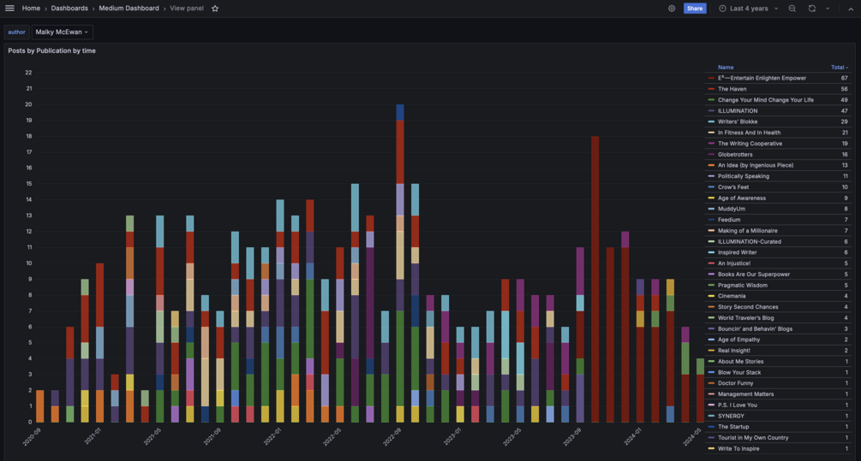Image resolution: width=861 pixels, height=461 pixels.
Task: Select ILLUMINATION-Curated legend entry
Action: coord(749,242)
